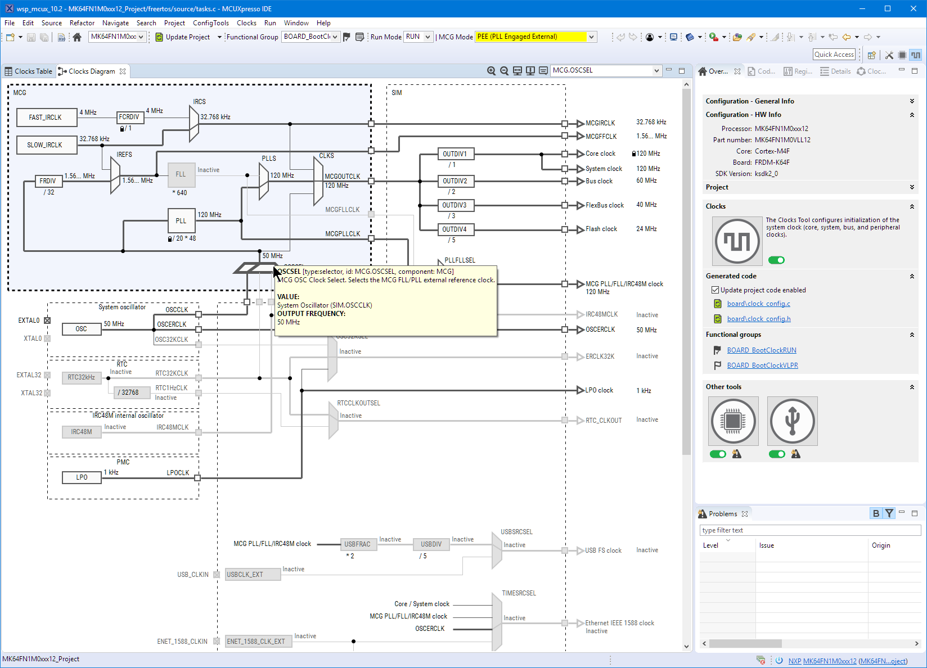
Task: Select the BOARD_BootClockVLPR functional group link
Action: (x=762, y=365)
